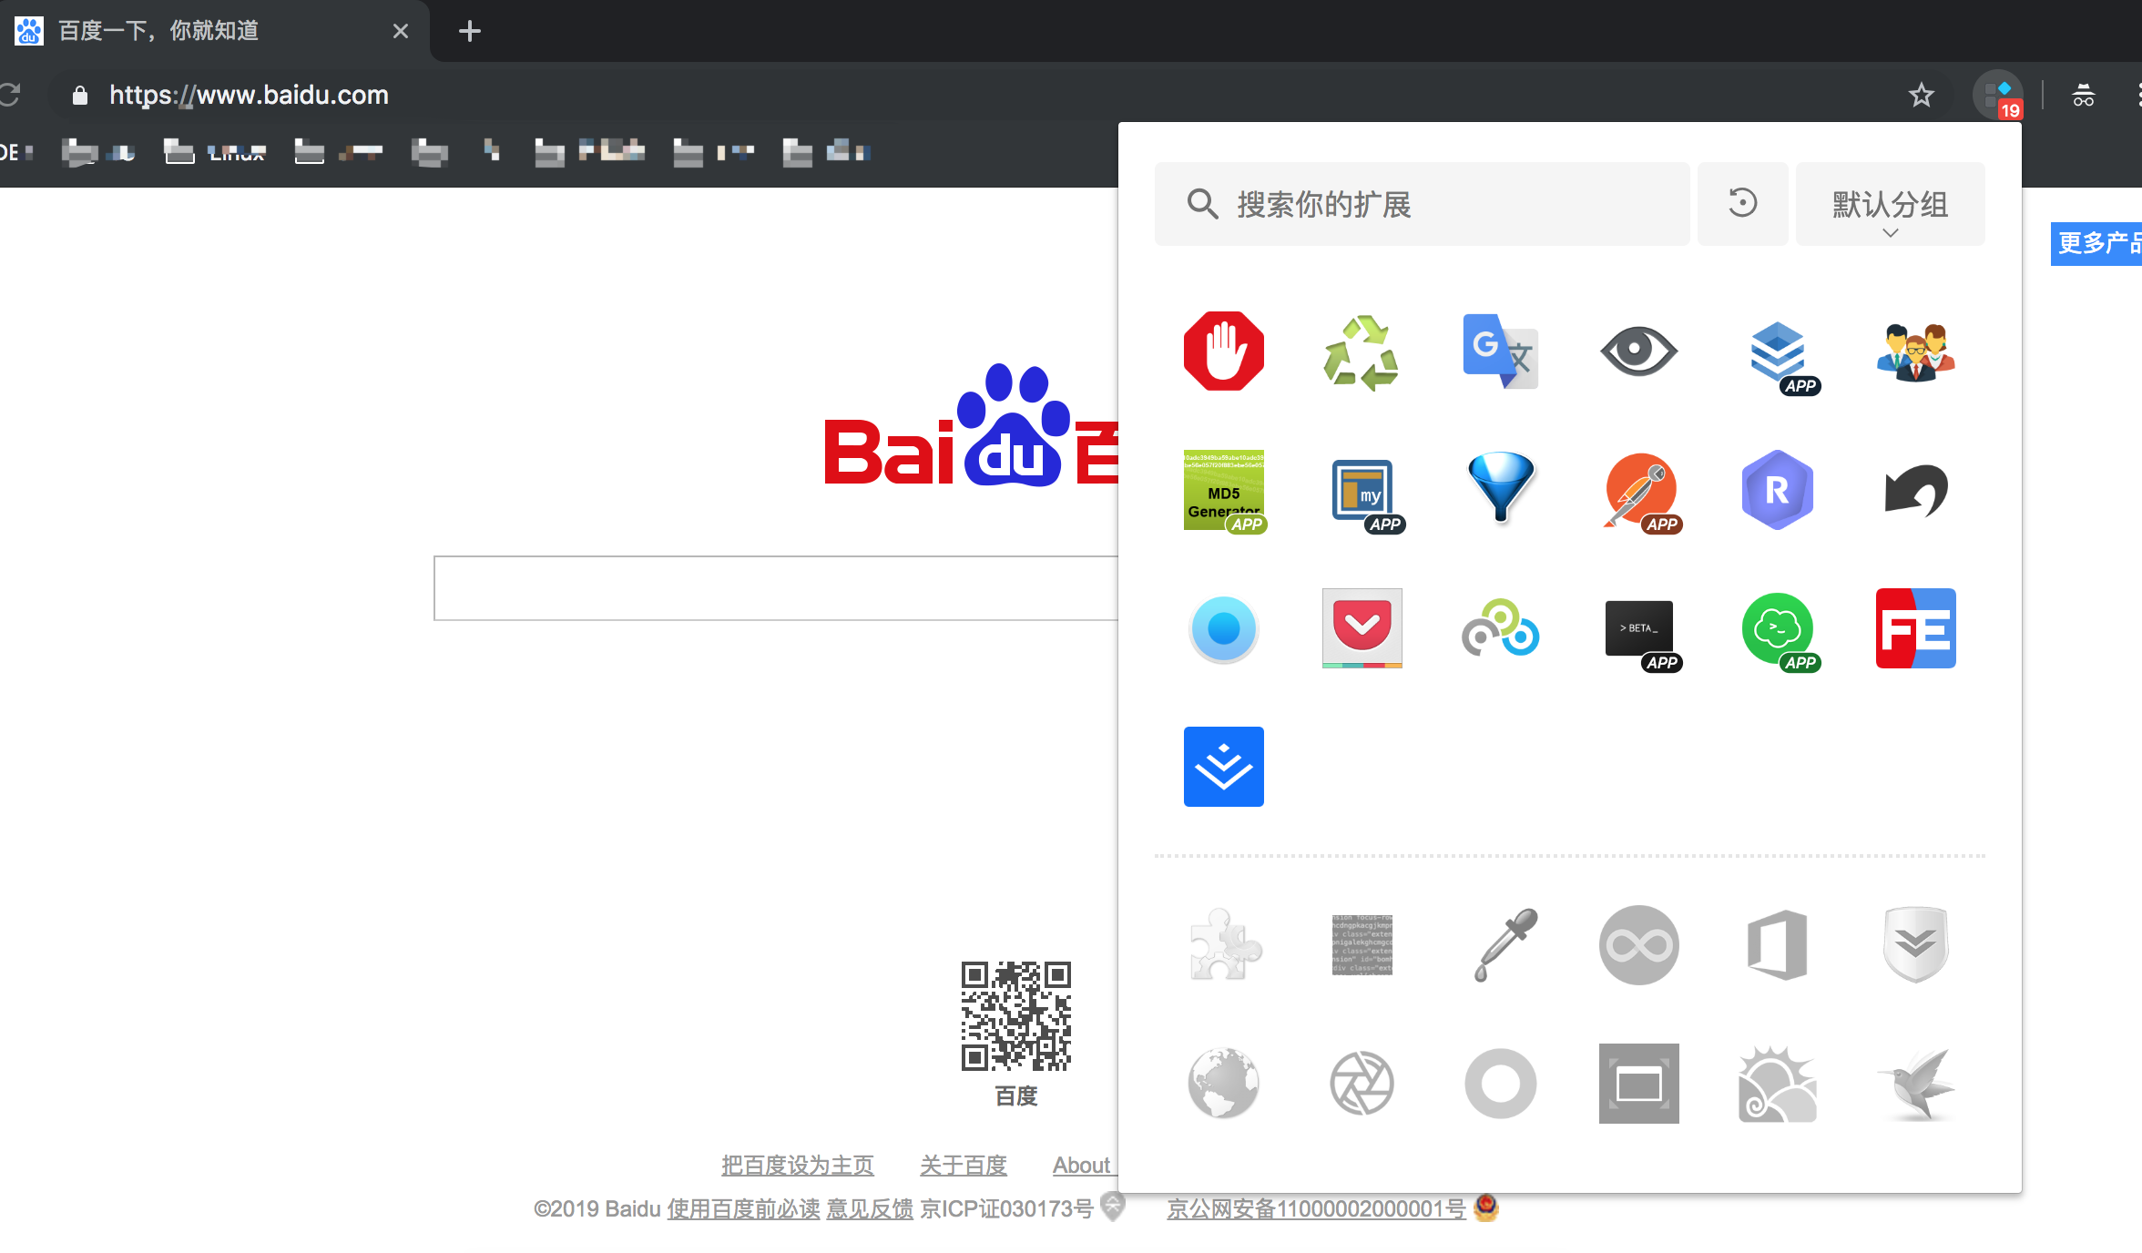The image size is (2142, 1253).
Task: Launch the 'my' database app icon
Action: point(1364,493)
